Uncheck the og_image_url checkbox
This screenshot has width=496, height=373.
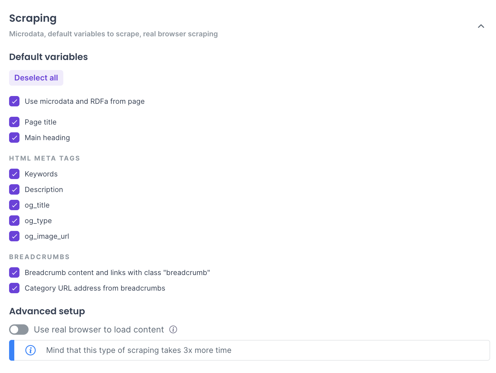click(14, 236)
